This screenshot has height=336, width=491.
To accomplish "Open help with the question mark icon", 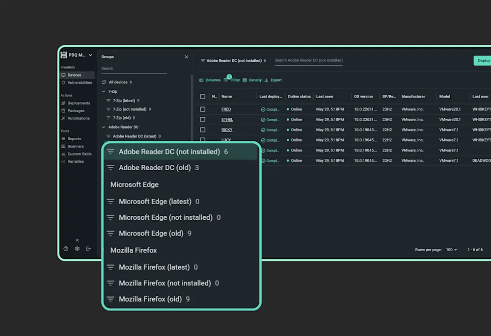I will pos(66,249).
